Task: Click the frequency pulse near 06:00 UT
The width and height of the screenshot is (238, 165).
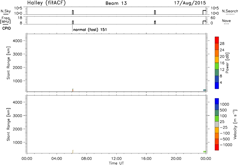Action: coord(73,22)
